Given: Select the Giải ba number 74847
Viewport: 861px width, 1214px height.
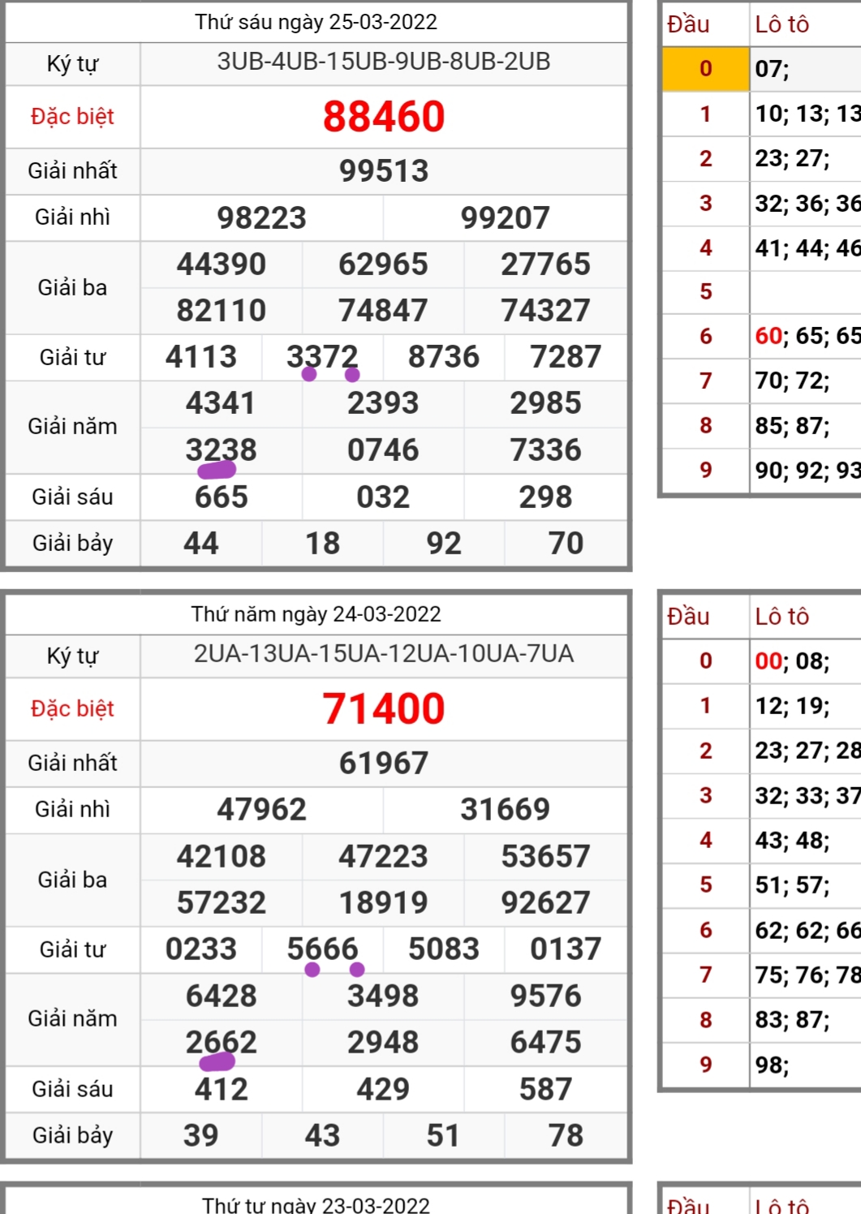Looking at the screenshot, I should pos(383,310).
